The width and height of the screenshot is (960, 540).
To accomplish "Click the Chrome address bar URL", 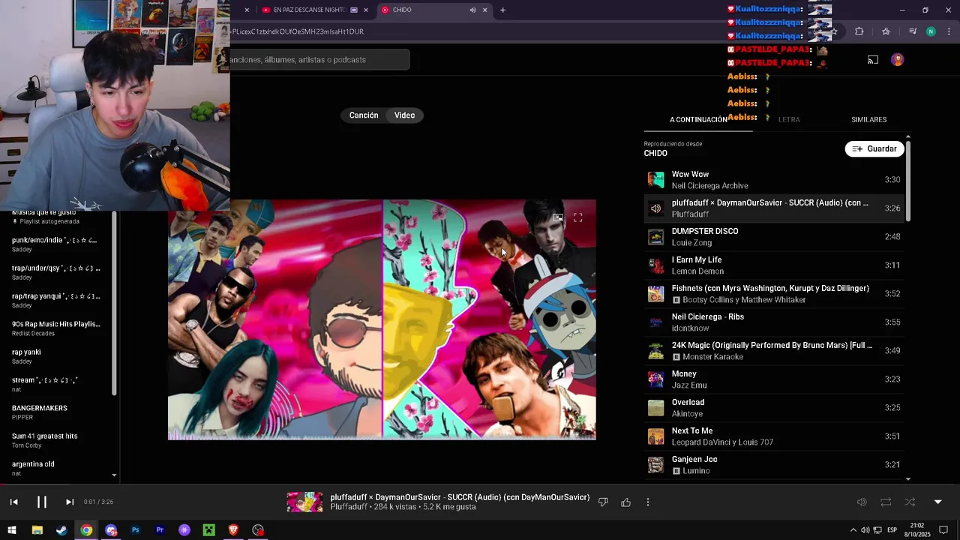I will click(x=298, y=31).
